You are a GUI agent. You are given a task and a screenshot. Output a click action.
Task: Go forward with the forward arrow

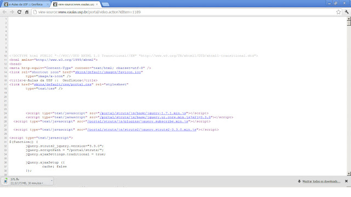[12, 12]
